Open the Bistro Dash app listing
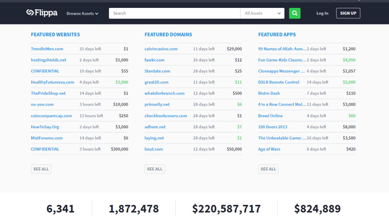 [269, 93]
